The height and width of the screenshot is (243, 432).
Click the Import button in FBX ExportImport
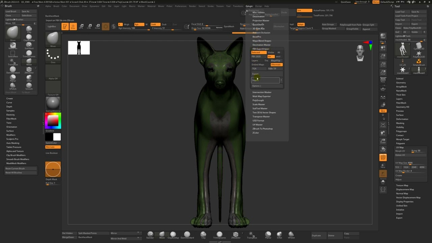(266, 80)
